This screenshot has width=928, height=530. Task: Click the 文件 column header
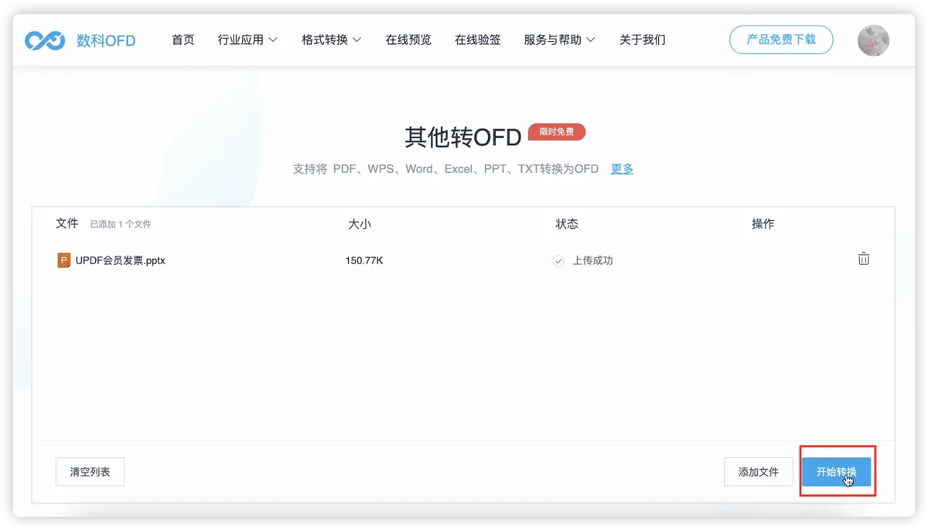coord(67,223)
